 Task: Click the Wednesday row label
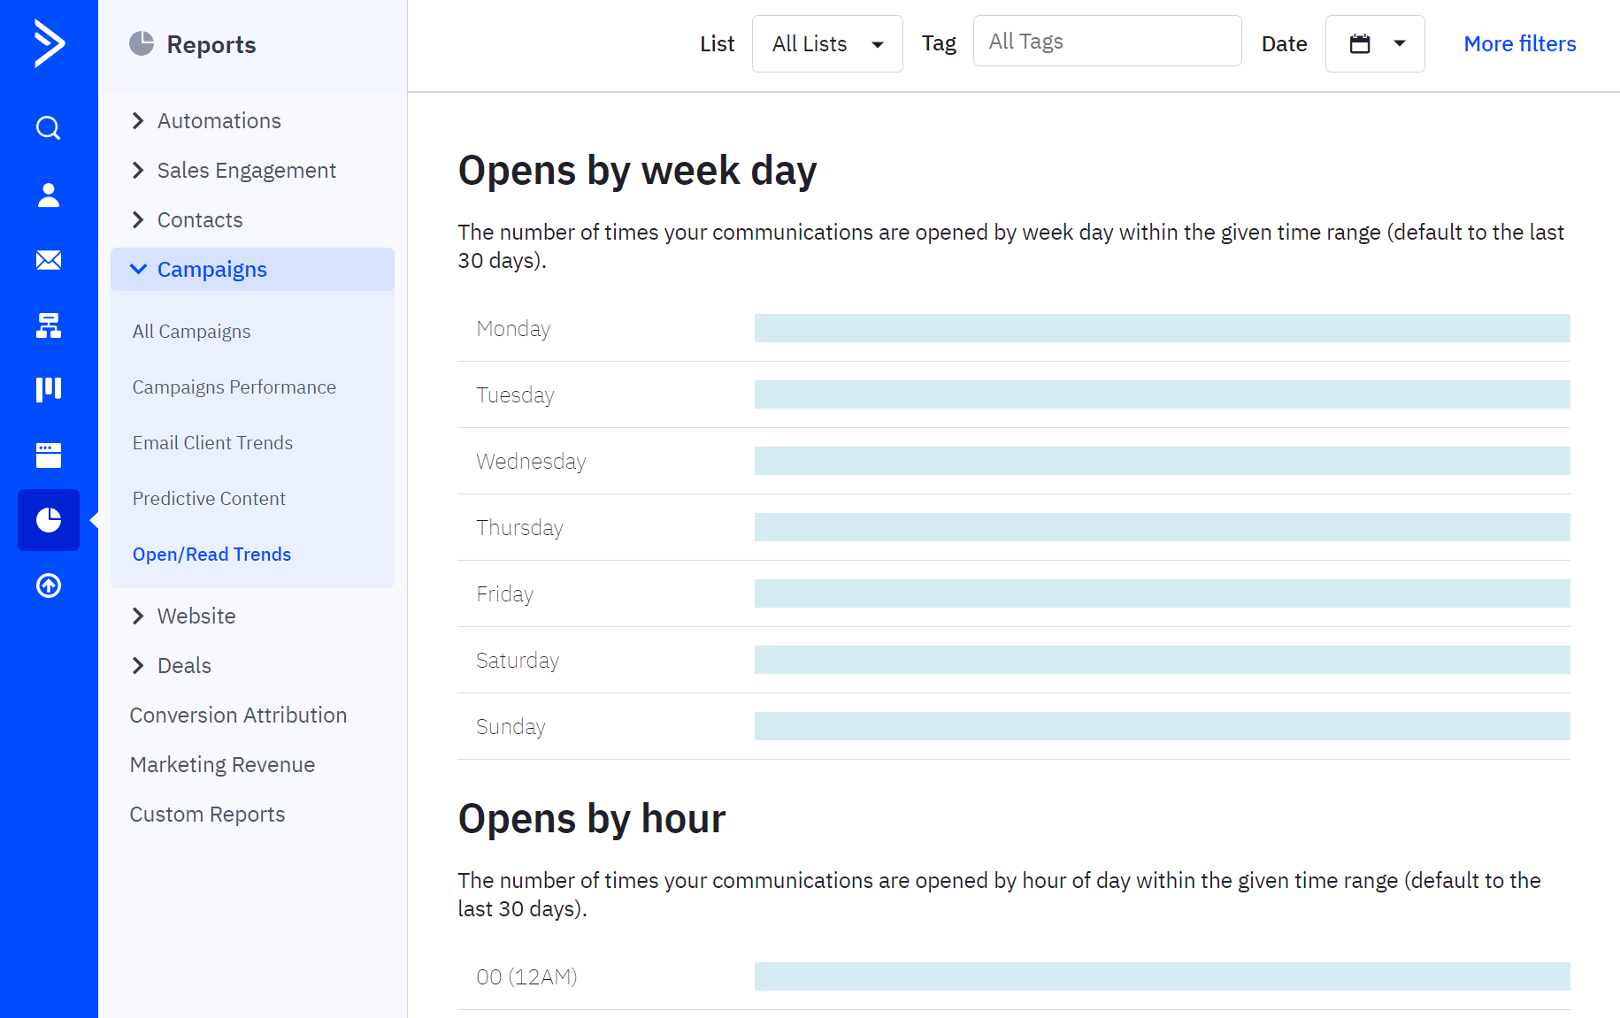(531, 462)
